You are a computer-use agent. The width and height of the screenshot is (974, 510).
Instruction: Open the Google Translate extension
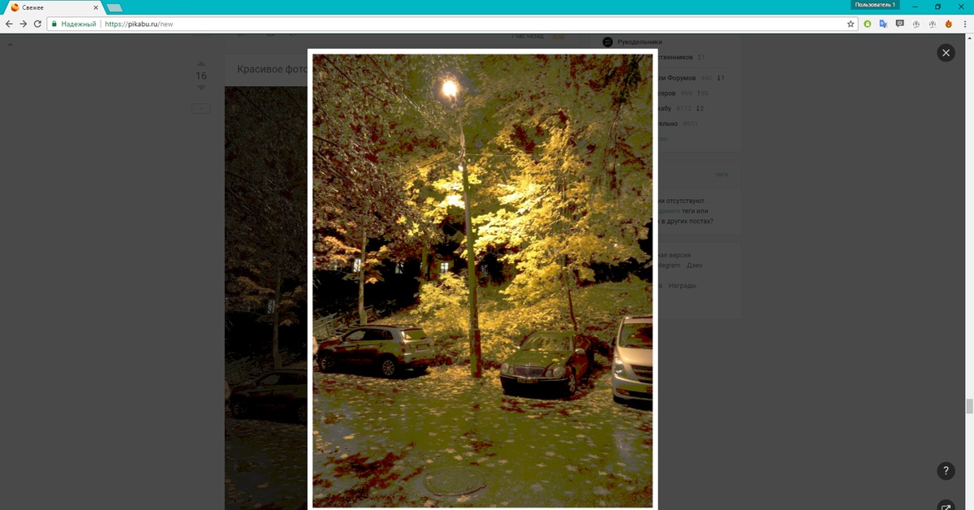(883, 24)
